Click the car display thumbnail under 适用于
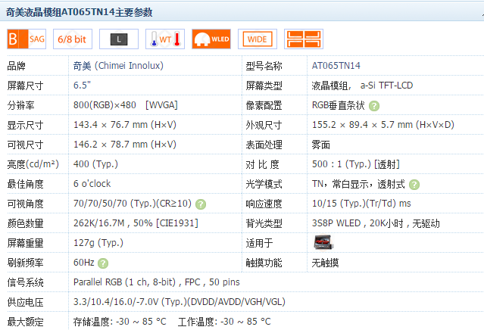 pos(323,242)
